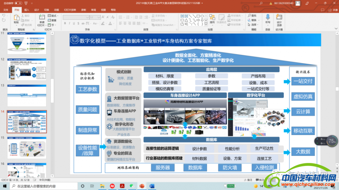Screen dimensions: 339x190
Task: Open the 节 section dropdown
Action: pos(52,25)
